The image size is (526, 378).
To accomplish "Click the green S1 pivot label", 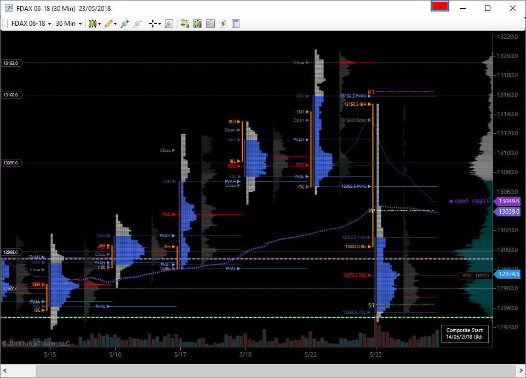I will tap(371, 305).
